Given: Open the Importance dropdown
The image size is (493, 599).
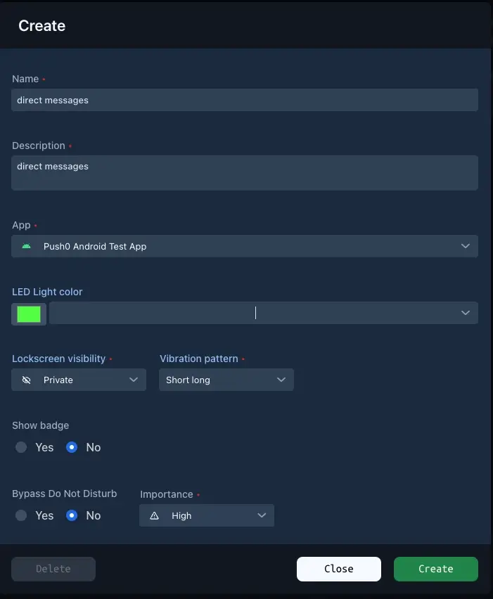Looking at the screenshot, I should point(207,515).
